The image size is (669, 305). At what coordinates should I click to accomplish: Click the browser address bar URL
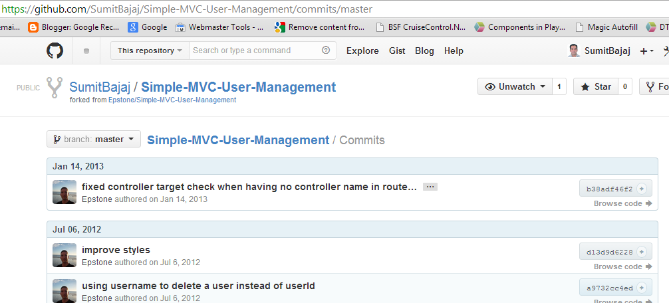click(186, 9)
